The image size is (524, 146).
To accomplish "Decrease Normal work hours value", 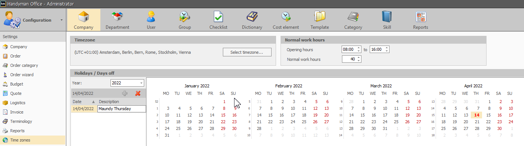I will (359, 61).
